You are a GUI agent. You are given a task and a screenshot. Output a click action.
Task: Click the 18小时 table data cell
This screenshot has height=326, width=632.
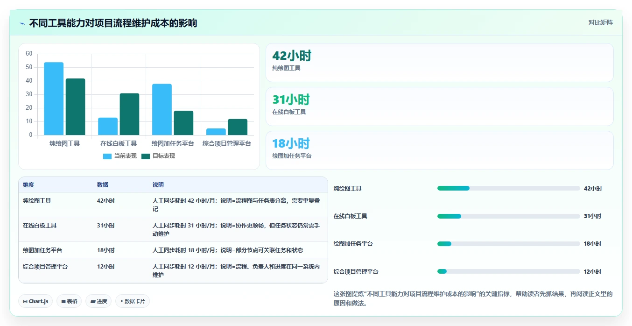106,250
